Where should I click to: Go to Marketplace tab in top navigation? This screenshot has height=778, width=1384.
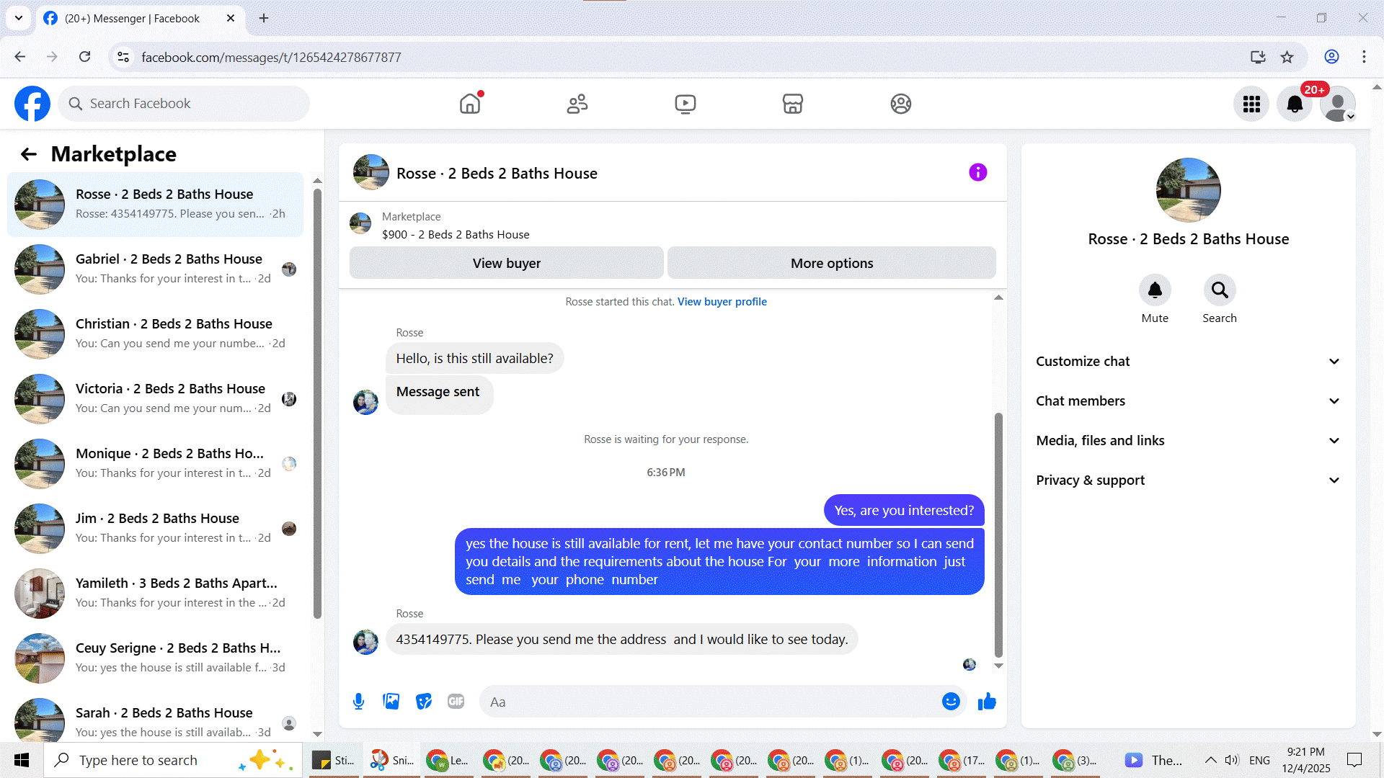tap(792, 104)
